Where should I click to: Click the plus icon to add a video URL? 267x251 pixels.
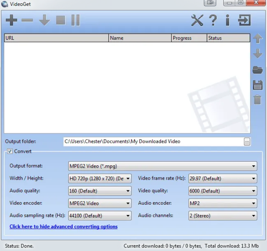(x=11, y=20)
